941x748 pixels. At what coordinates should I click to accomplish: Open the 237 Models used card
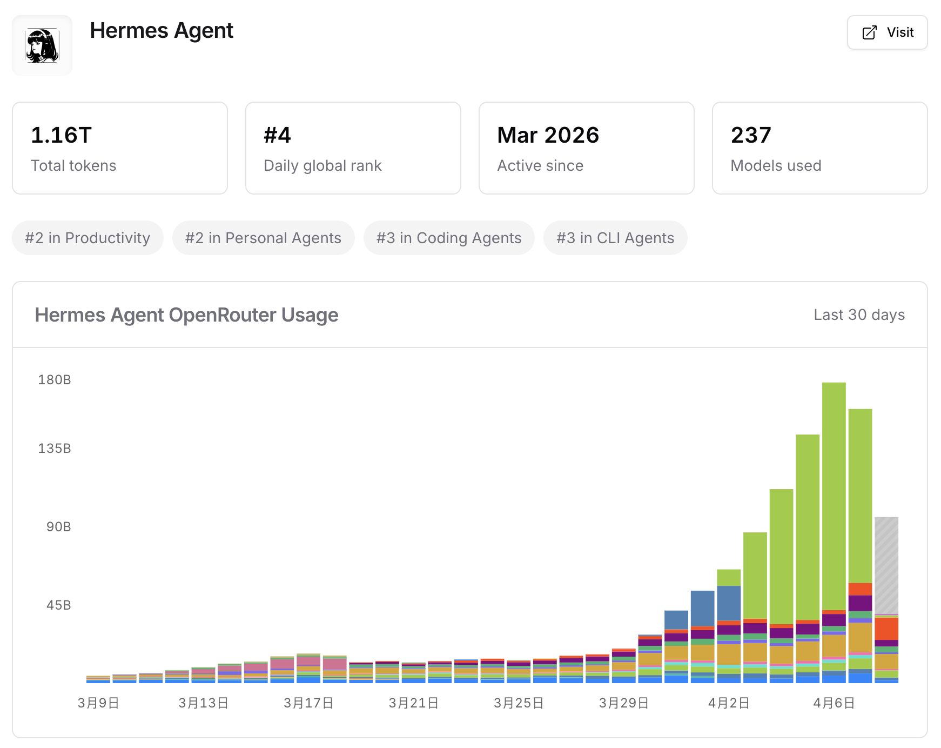click(x=819, y=148)
